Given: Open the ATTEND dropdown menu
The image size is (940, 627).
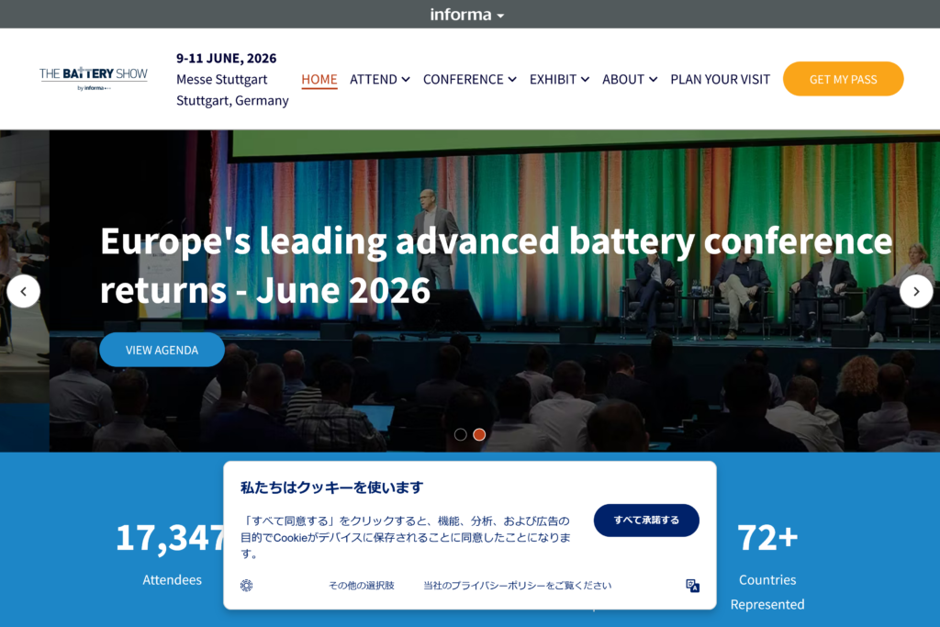Looking at the screenshot, I should coord(379,79).
